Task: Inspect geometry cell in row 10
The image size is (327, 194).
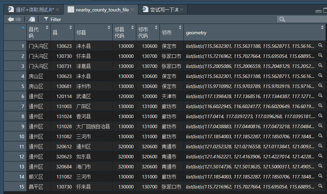Action: [320, 135]
